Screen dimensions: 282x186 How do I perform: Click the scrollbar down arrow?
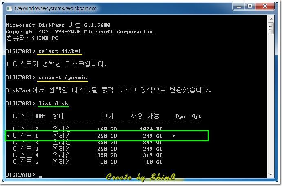pos(271,174)
